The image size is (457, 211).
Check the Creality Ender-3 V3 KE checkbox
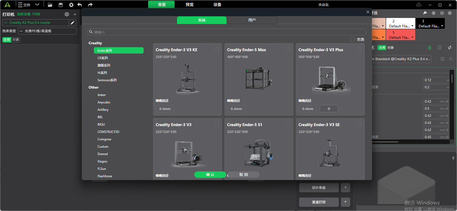(x=216, y=50)
